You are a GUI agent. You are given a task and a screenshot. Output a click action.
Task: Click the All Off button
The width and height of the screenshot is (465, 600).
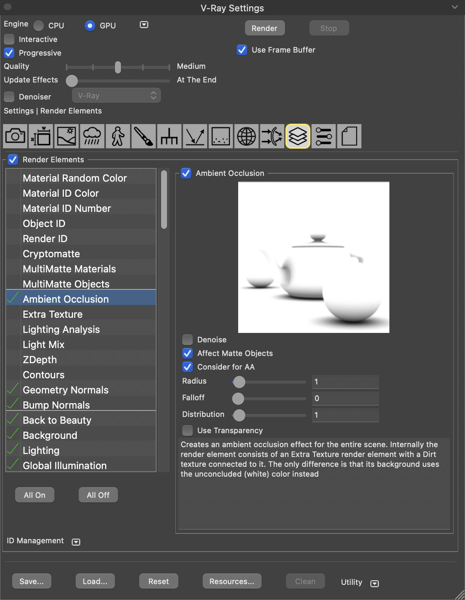(x=98, y=495)
